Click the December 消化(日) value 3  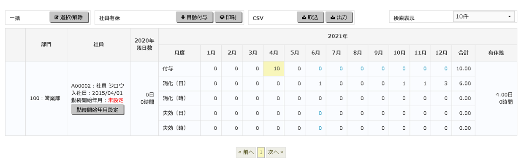446,83
